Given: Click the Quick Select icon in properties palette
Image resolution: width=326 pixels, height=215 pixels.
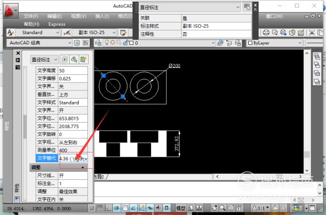Looking at the screenshot, I should [x=84, y=60].
